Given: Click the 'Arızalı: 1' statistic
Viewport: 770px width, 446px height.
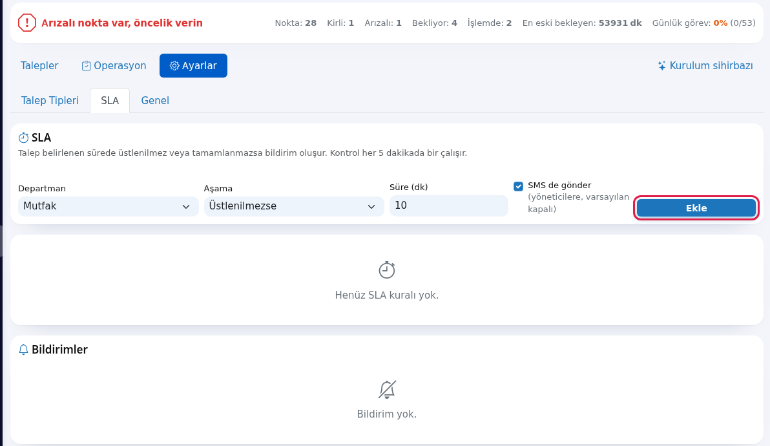Looking at the screenshot, I should [x=383, y=23].
